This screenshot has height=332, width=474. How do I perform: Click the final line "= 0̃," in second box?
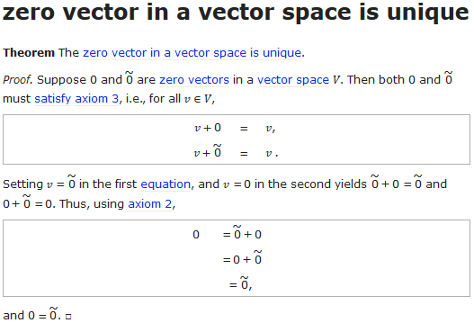point(241,283)
